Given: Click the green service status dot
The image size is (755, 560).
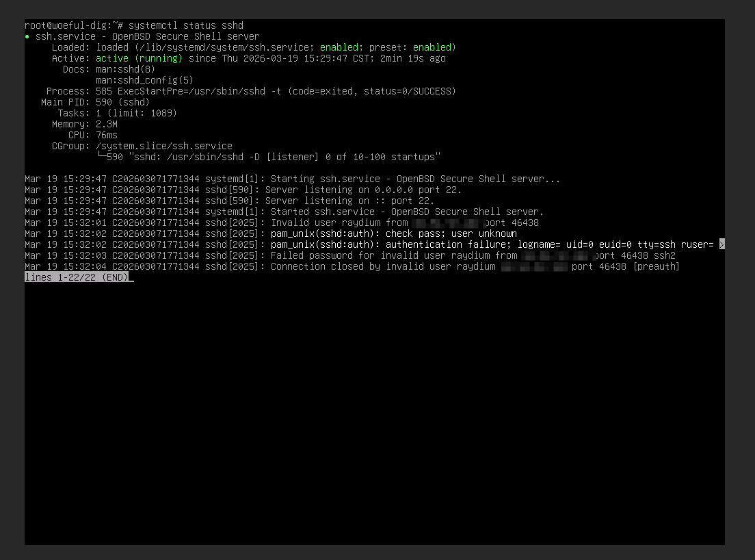Looking at the screenshot, I should (x=27, y=37).
